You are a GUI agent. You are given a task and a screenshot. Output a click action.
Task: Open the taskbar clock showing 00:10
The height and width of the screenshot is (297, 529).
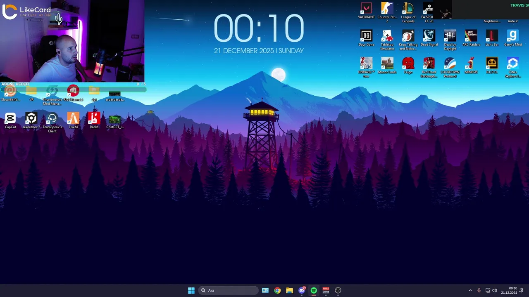509,290
